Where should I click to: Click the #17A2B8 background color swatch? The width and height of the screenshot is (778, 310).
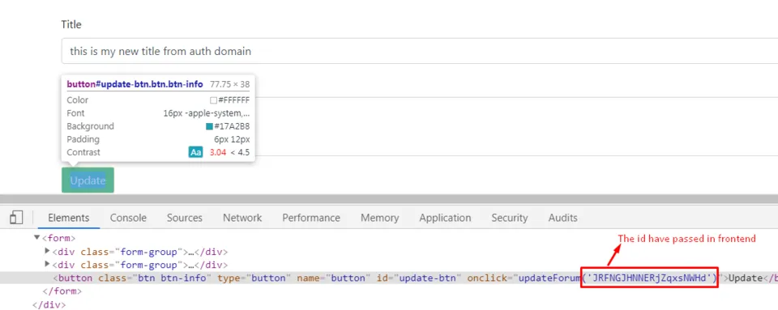[x=209, y=126]
